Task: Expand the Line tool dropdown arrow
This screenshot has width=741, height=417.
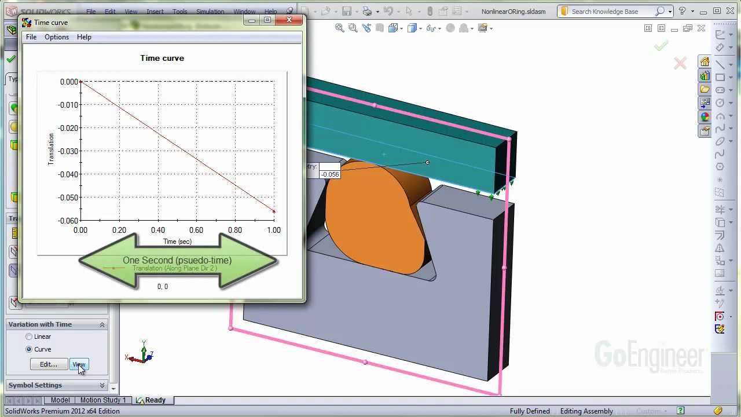Action: point(731,64)
